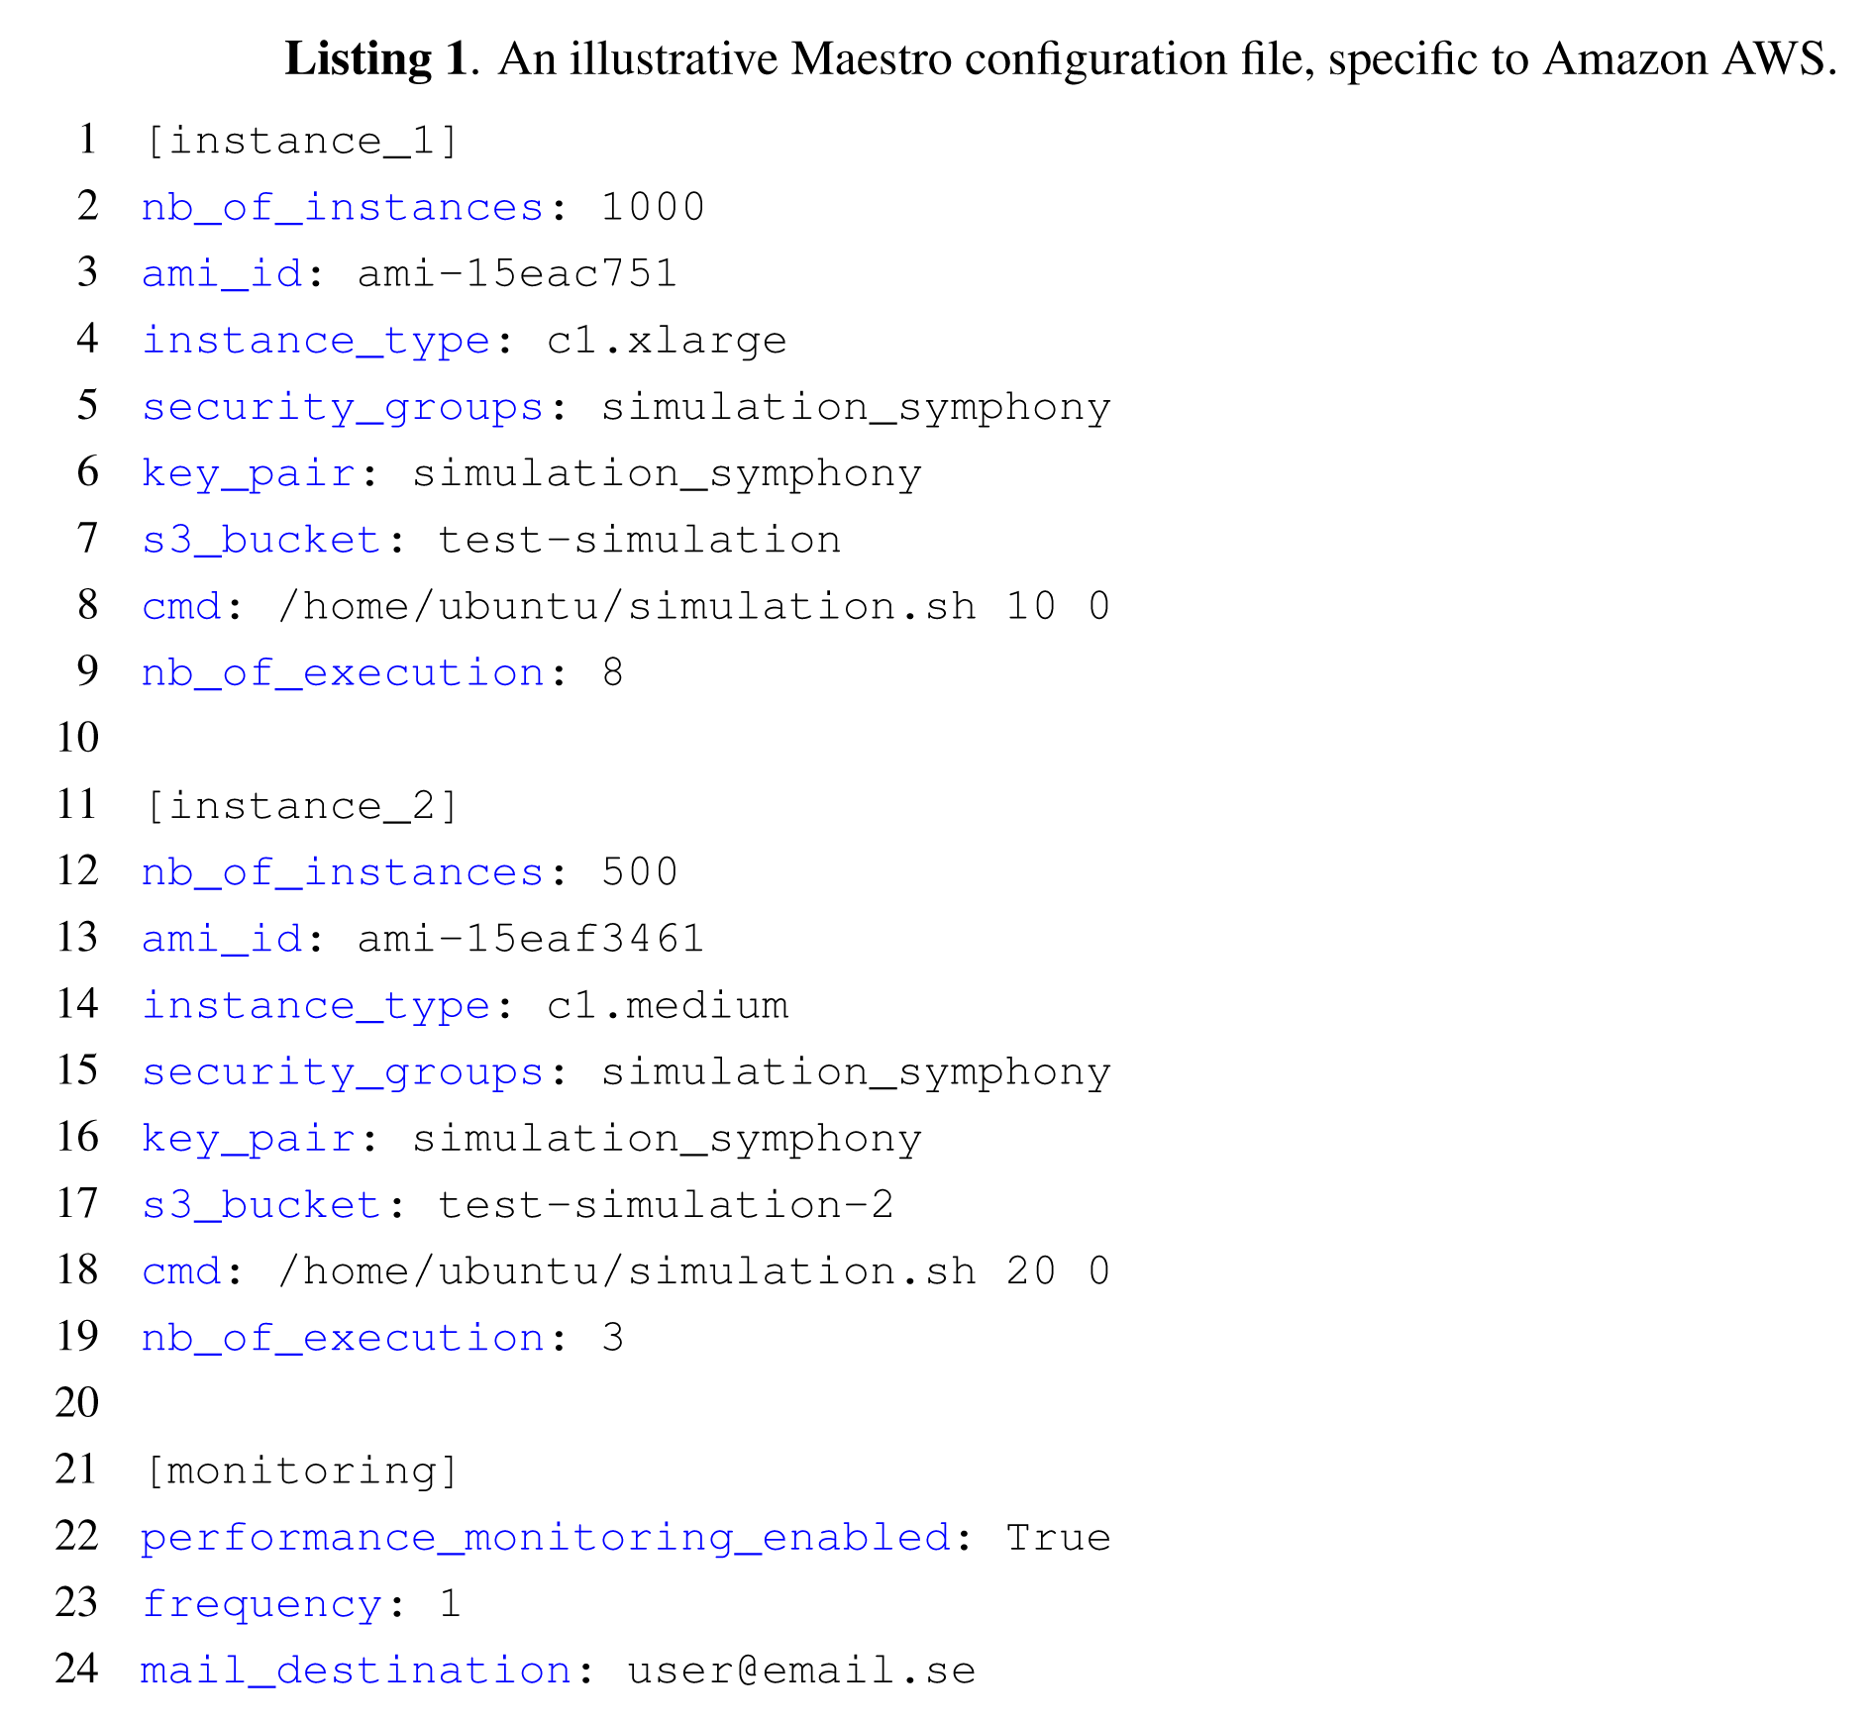The width and height of the screenshot is (1870, 1724).
Task: Click the c1.medium instance type
Action: point(667,1006)
